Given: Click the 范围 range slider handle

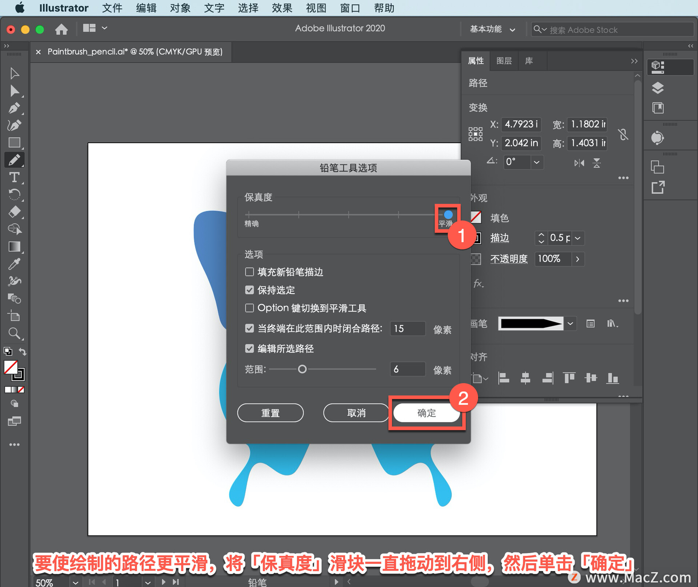Looking at the screenshot, I should point(302,369).
